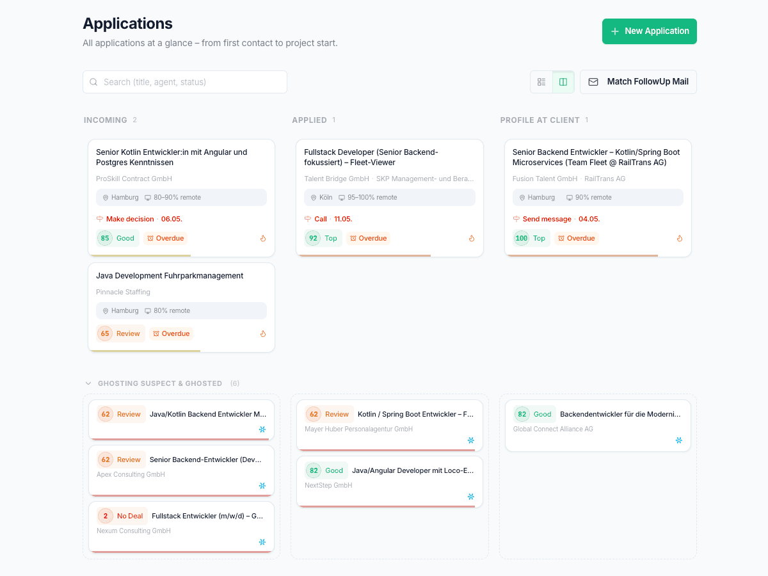Open Senior Kotlin Entwickler:in application card
The image size is (768, 576).
coord(181,198)
